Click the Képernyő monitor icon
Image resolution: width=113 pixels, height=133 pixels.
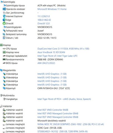[4, 88]
